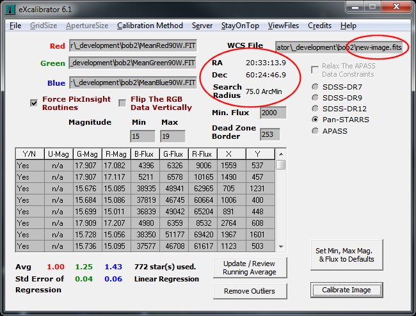416x316 pixels.
Task: Click the blue Std Error value 0.06
Action: [113, 279]
